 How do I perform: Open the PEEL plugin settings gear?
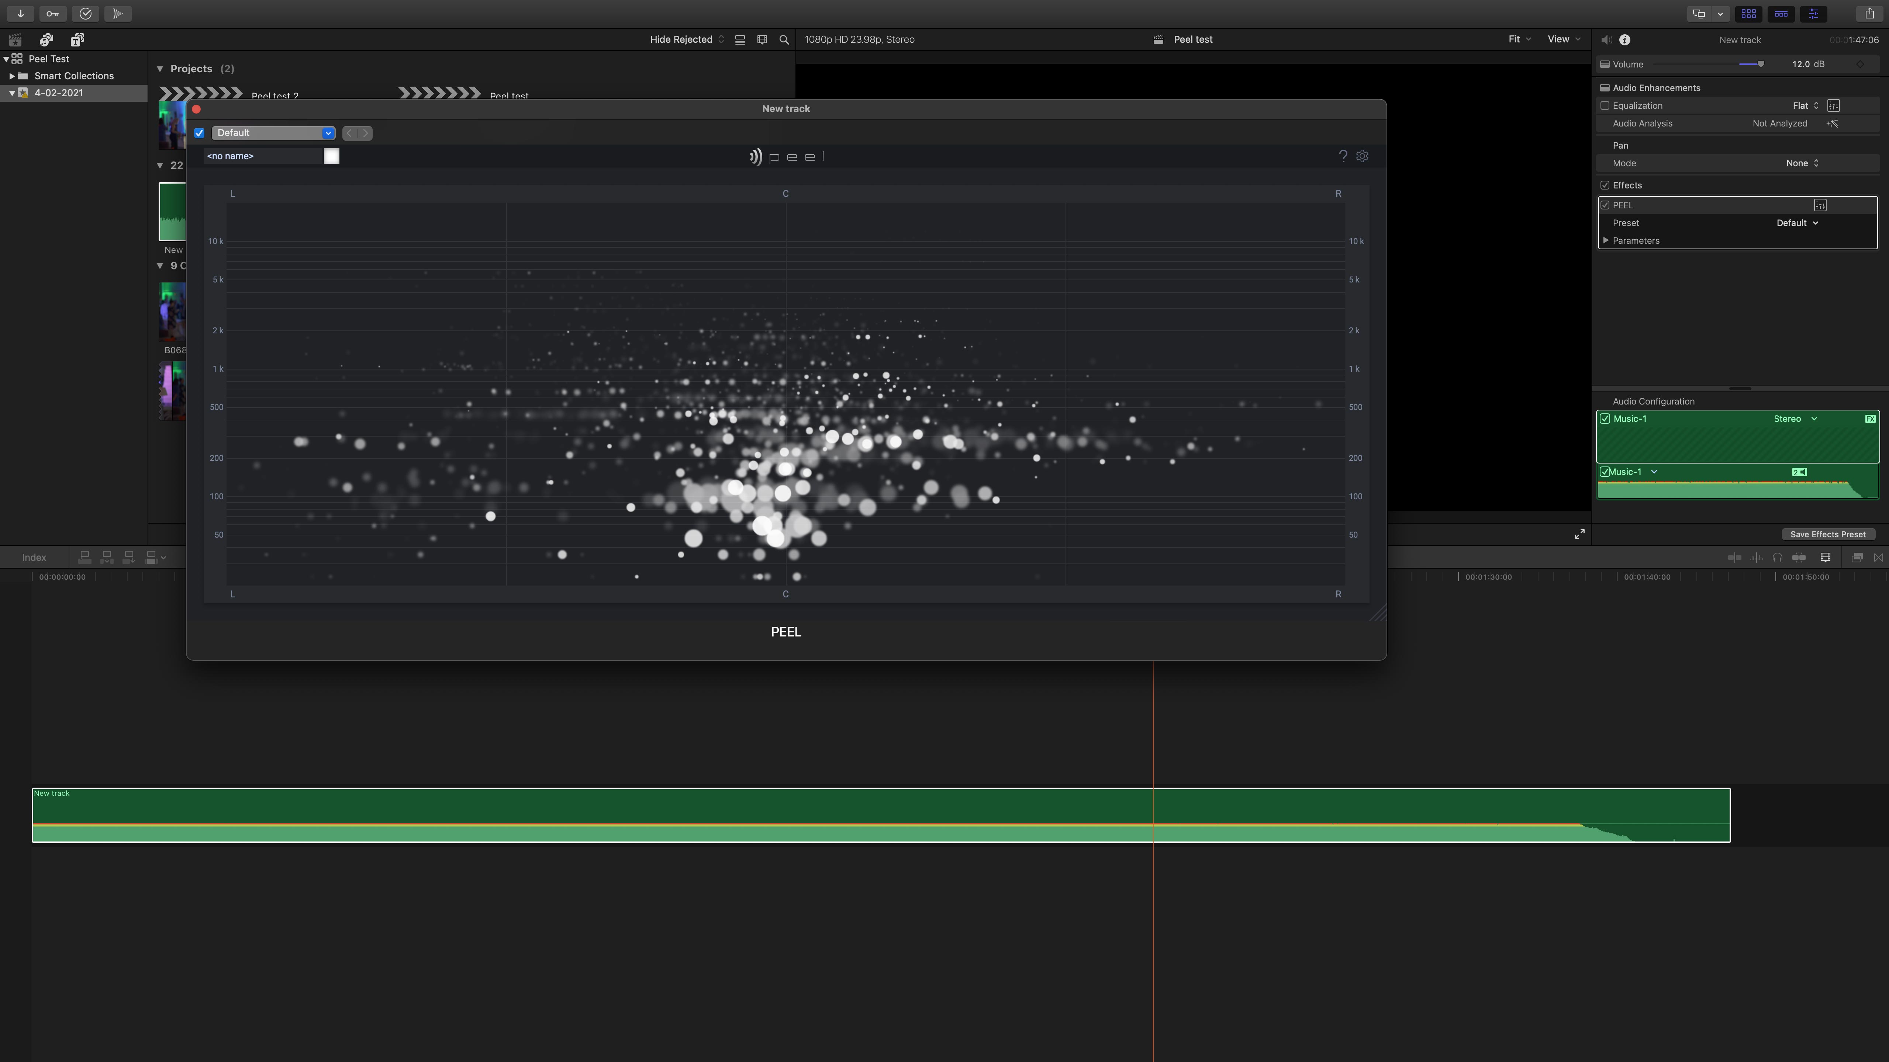coord(1363,156)
